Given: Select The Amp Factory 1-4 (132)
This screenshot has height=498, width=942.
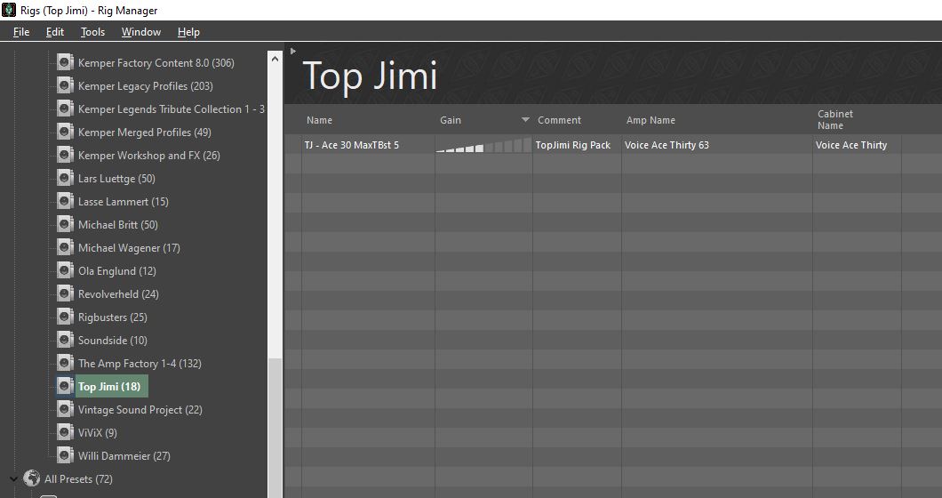Looking at the screenshot, I should (140, 364).
